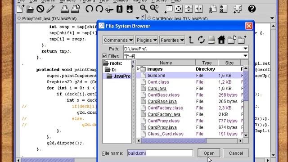
Task: Expand the Path combo box history
Action: coord(245,49)
